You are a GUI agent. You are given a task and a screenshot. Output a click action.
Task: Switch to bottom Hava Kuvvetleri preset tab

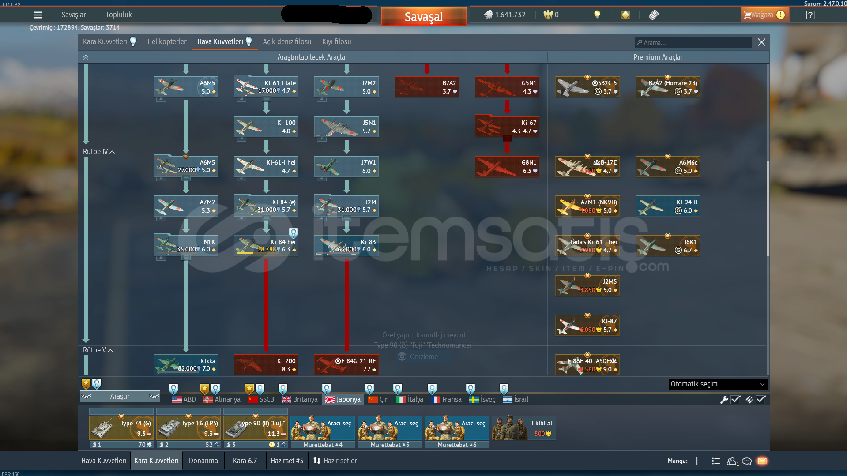pyautogui.click(x=104, y=461)
